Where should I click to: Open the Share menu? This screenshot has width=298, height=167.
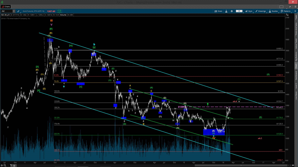(x=218, y=11)
